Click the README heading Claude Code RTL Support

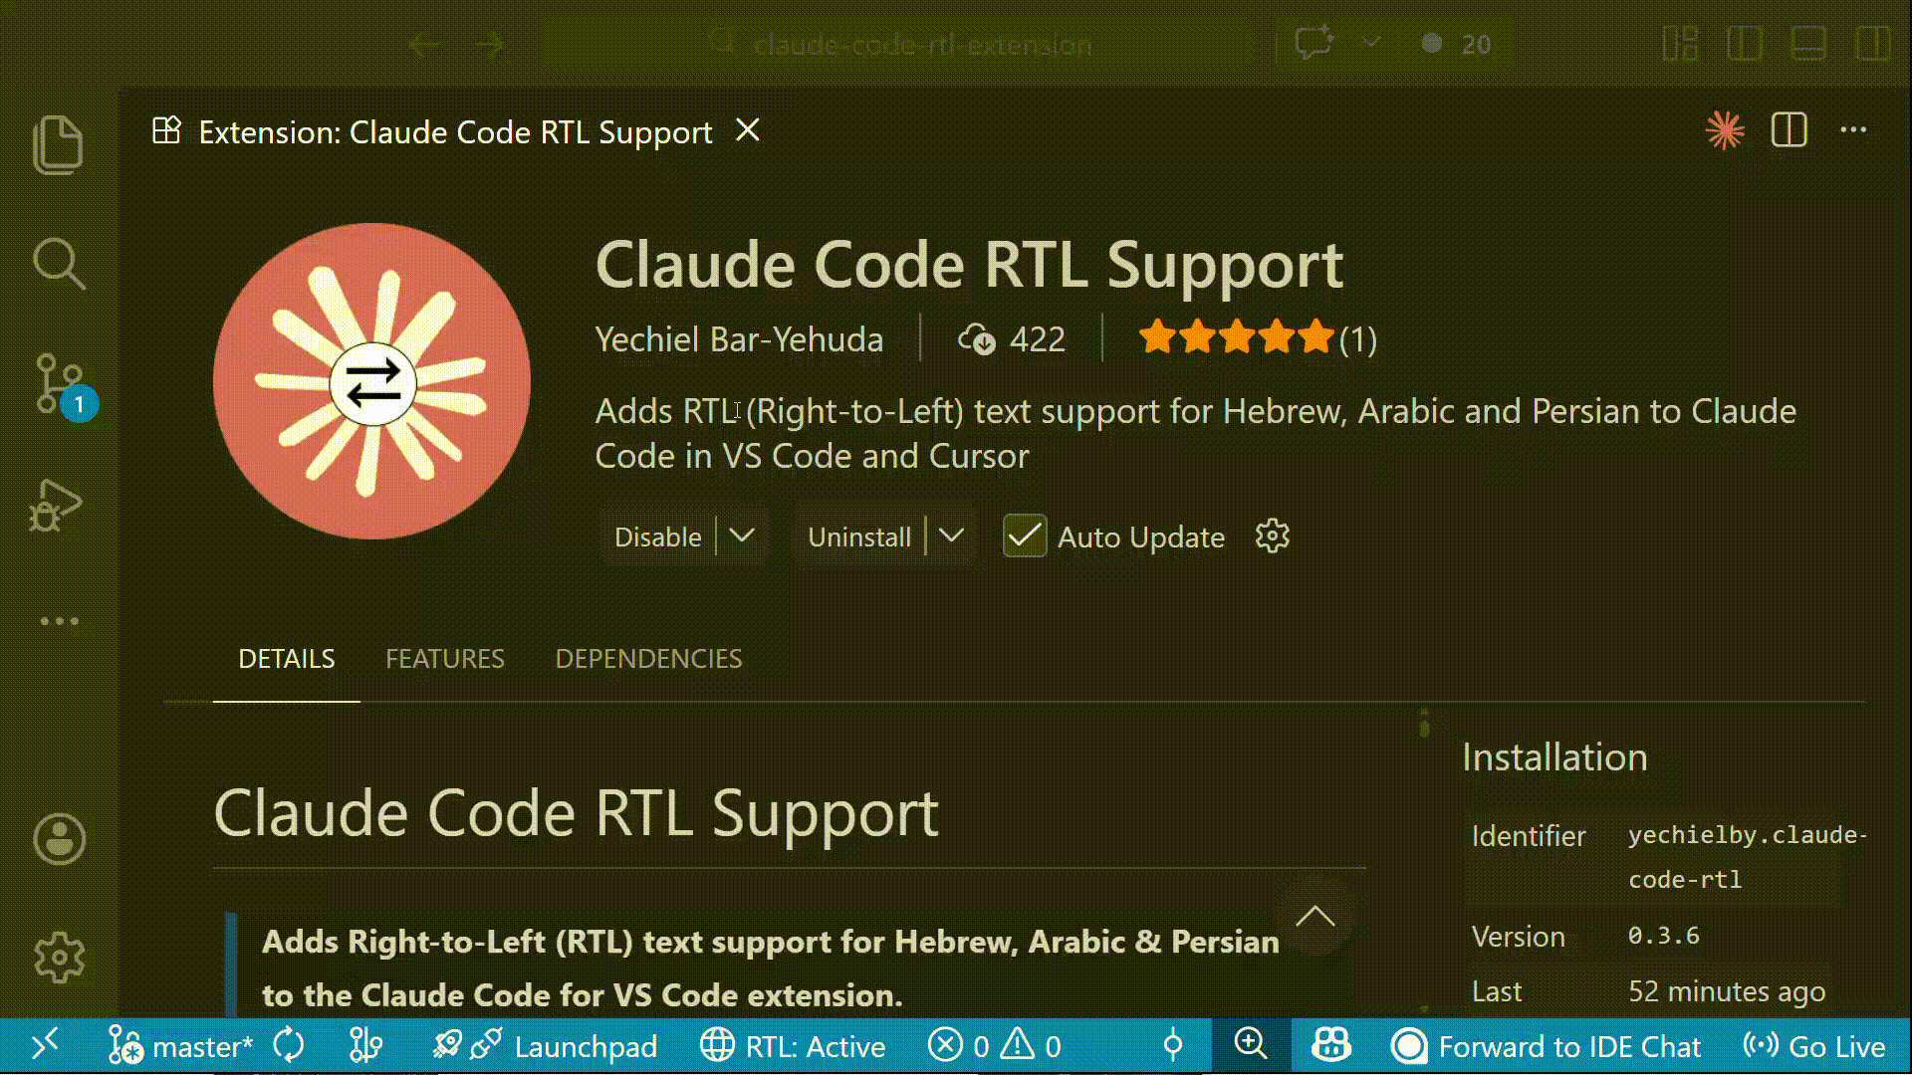point(576,813)
